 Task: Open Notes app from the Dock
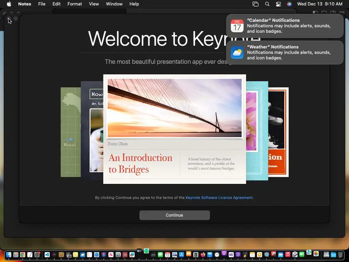[252, 254]
